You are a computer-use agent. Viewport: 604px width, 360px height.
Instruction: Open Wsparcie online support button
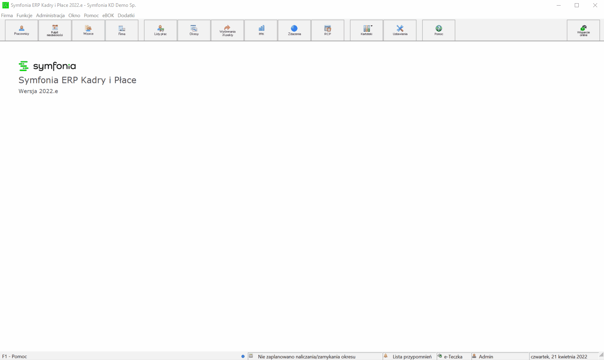point(584,30)
